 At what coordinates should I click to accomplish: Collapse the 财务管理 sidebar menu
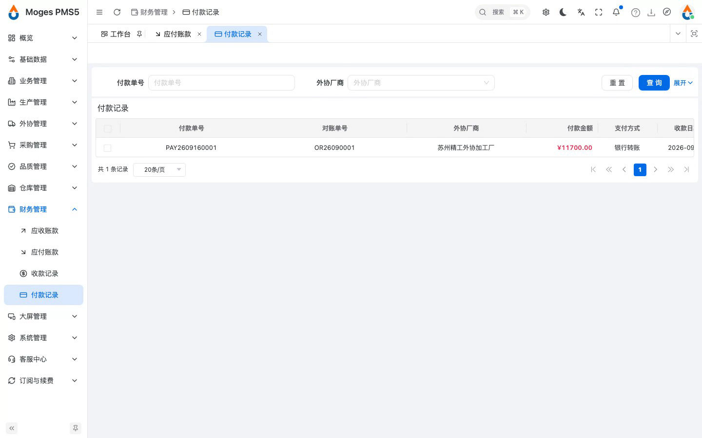[x=43, y=209]
